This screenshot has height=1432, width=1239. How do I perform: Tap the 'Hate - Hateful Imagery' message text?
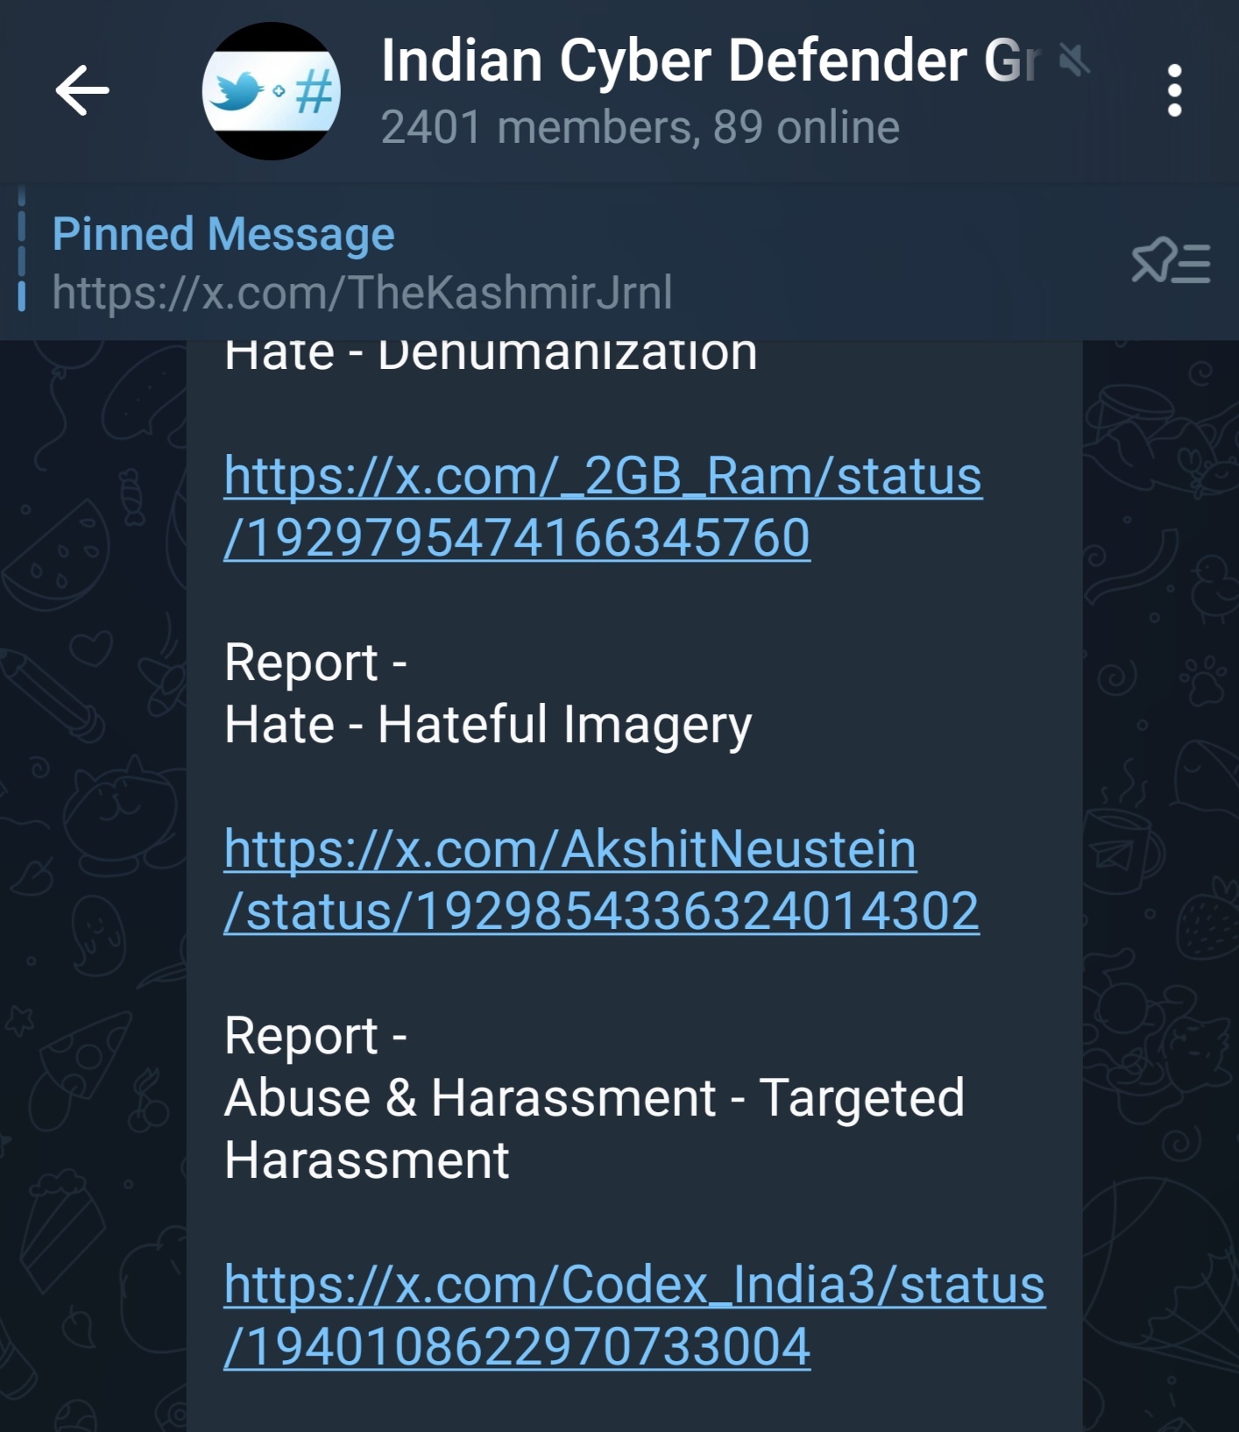click(488, 725)
